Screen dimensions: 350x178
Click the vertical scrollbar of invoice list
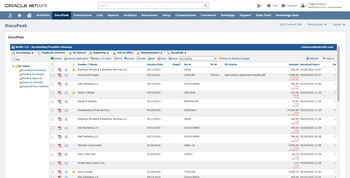(338, 74)
